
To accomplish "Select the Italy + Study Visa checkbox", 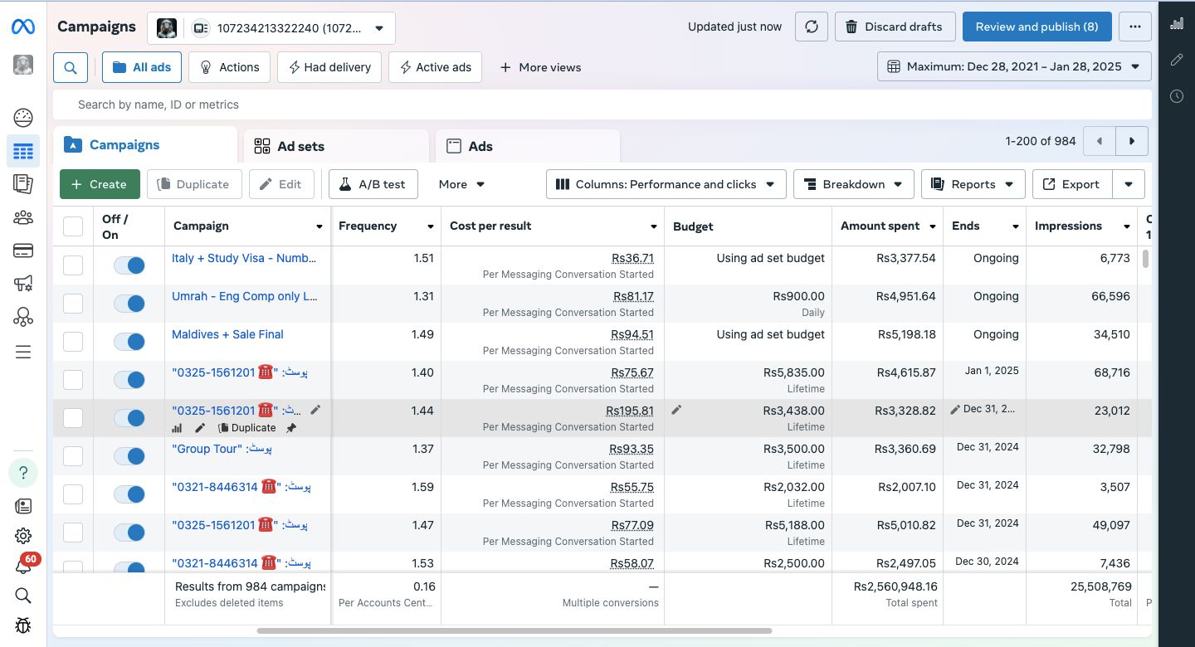I will [x=73, y=265].
